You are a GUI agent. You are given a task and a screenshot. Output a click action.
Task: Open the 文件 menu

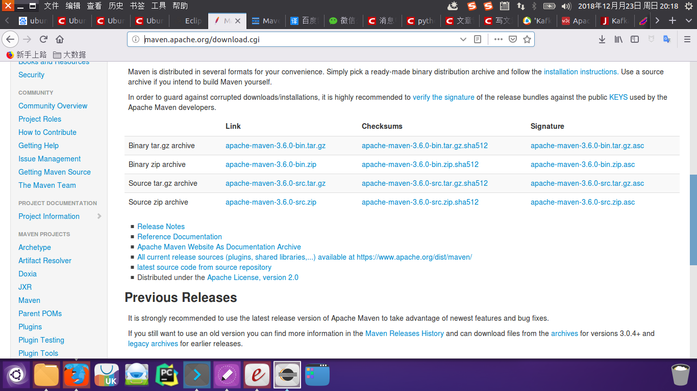click(51, 6)
